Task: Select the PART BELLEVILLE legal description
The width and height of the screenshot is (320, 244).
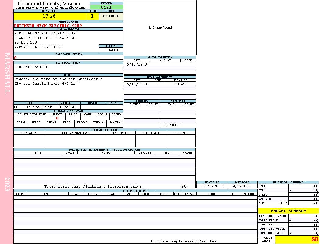Action: coord(31,67)
